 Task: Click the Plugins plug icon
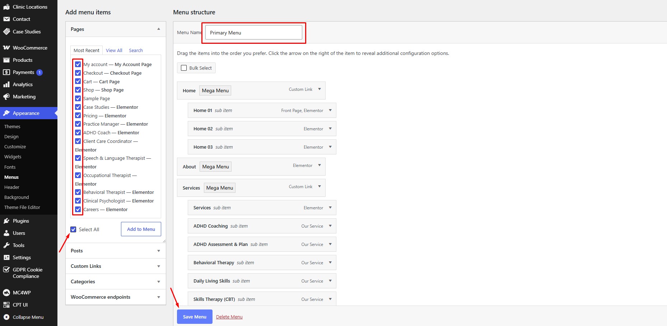coord(6,221)
